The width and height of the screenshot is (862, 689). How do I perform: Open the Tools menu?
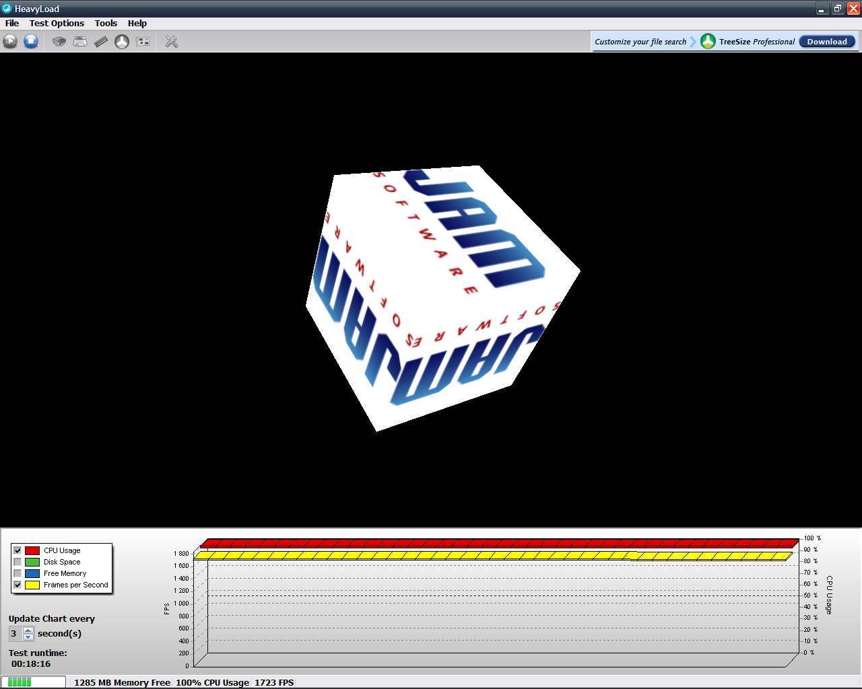click(106, 23)
